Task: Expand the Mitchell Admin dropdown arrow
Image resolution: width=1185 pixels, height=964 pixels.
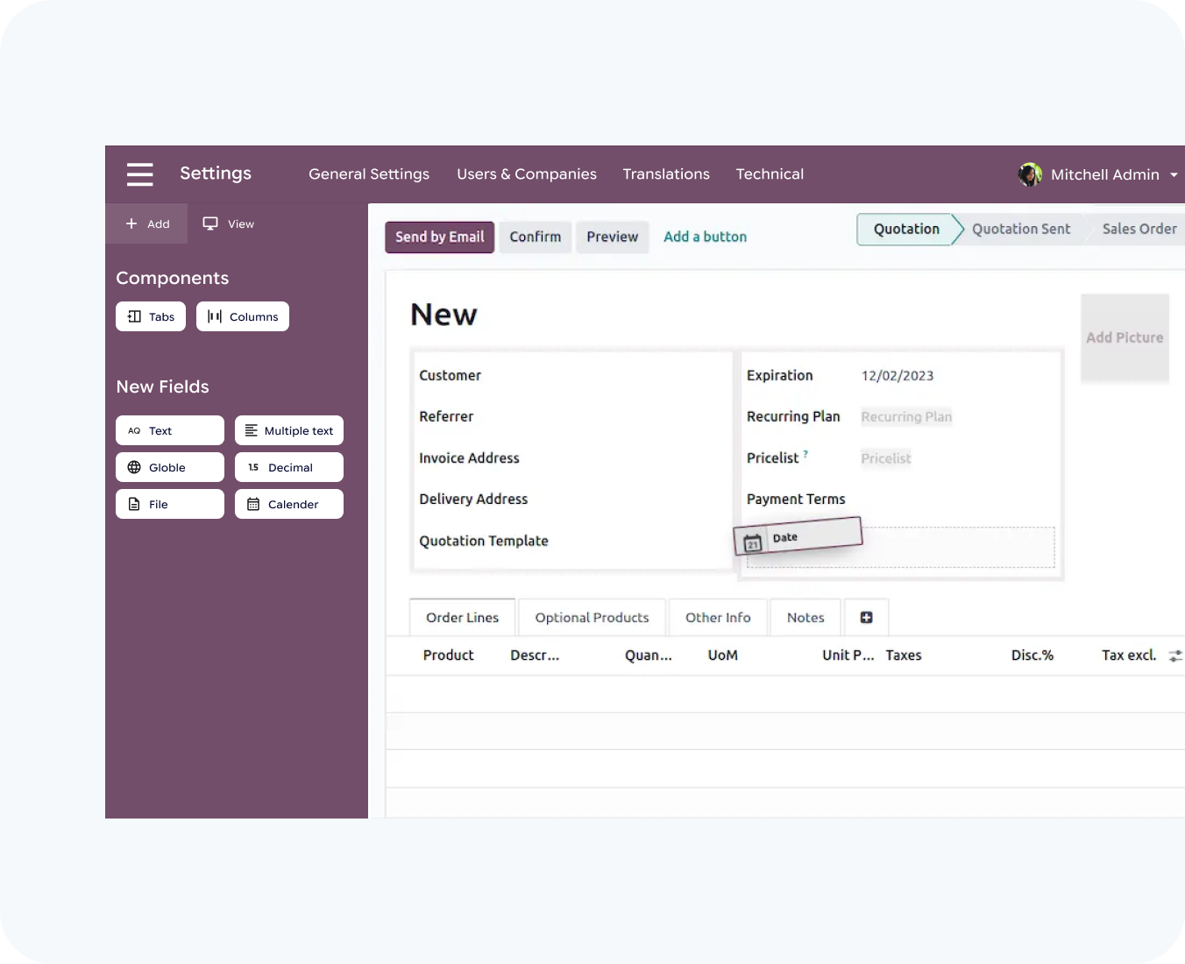Action: click(1174, 175)
